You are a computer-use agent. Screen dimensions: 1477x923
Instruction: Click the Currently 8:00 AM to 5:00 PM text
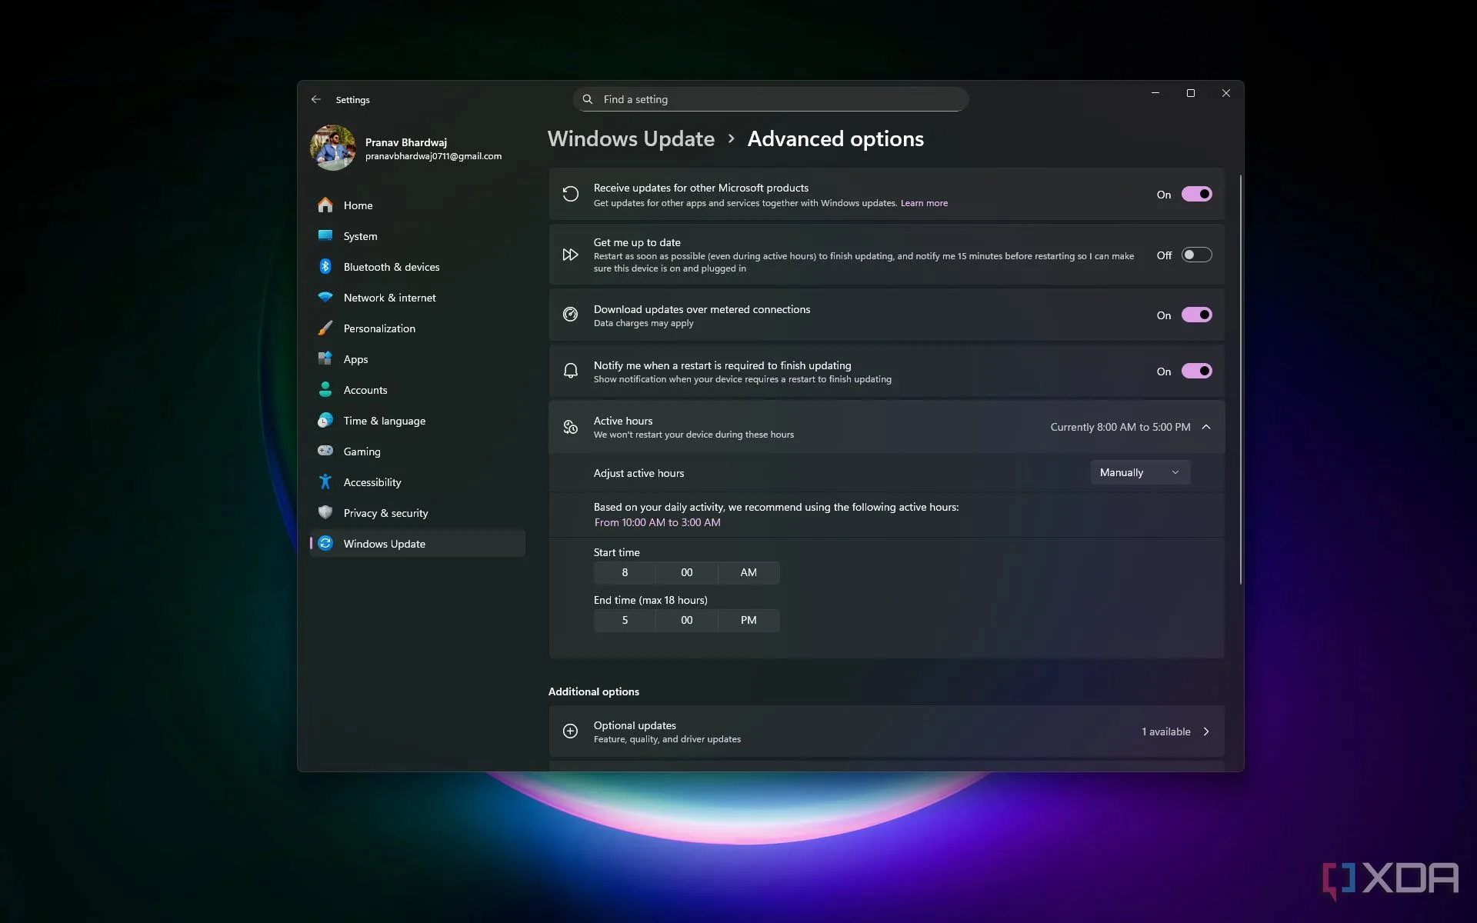[1120, 427]
